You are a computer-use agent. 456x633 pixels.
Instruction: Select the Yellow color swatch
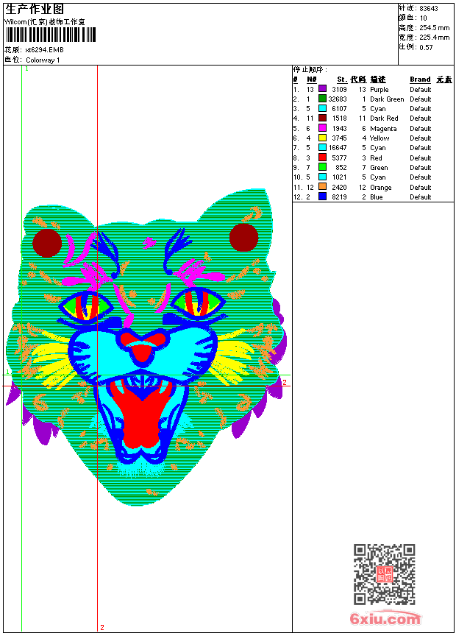322,138
